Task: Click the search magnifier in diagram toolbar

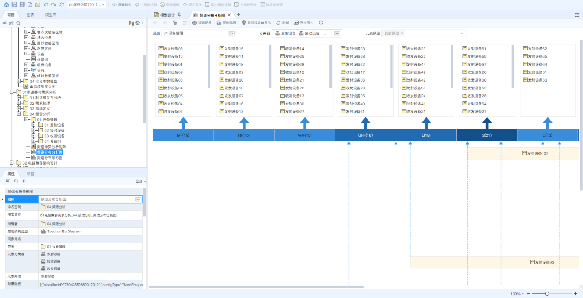Action: (321, 22)
